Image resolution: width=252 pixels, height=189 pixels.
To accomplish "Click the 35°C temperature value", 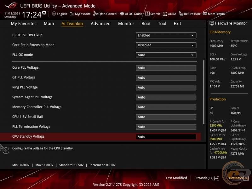I will pyautogui.click(x=234, y=46).
